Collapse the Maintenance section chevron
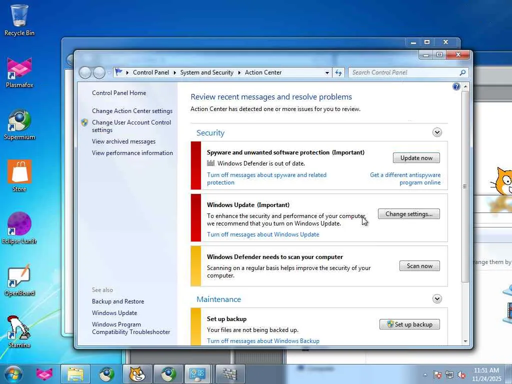The width and height of the screenshot is (512, 384). point(437,299)
